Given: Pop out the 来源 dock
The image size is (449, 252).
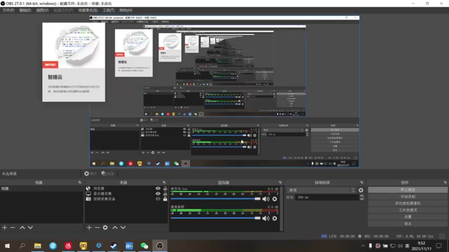Looking at the screenshot, I should coord(164,183).
